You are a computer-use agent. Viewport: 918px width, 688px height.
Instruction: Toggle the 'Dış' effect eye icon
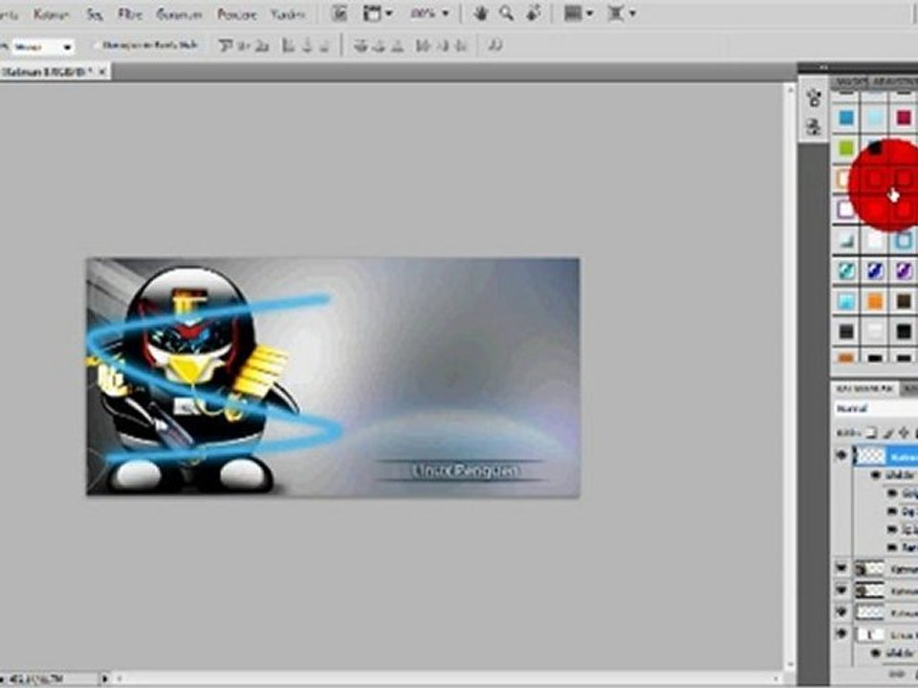(891, 511)
